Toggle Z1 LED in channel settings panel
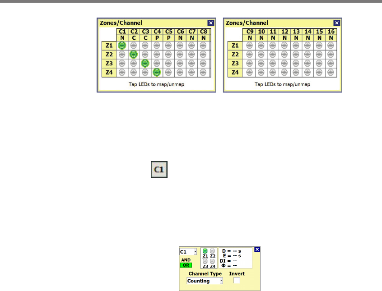 point(205,251)
